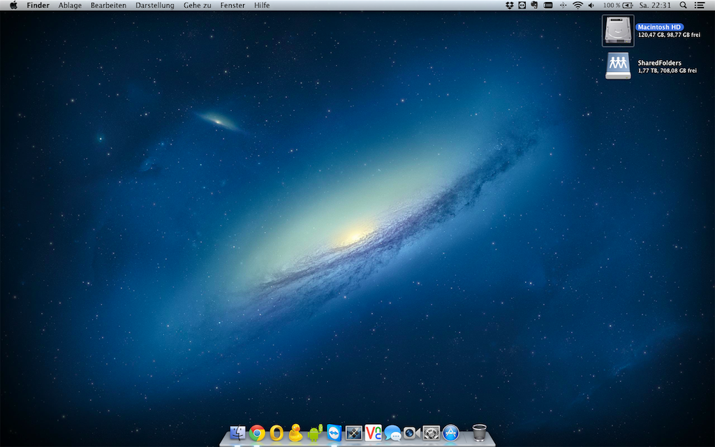Open the Wi-Fi status menu
This screenshot has width=715, height=447.
coord(577,5)
